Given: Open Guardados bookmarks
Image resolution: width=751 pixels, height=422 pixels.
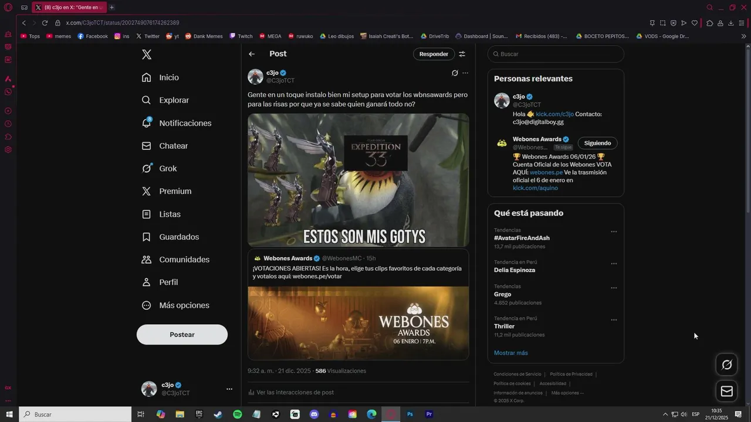Looking at the screenshot, I should (x=170, y=237).
